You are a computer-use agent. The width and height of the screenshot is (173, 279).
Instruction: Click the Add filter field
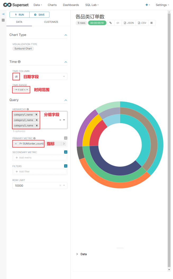click(x=40, y=171)
